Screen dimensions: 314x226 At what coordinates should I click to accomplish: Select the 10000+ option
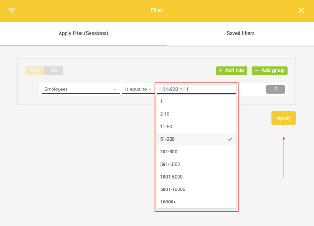(x=168, y=202)
